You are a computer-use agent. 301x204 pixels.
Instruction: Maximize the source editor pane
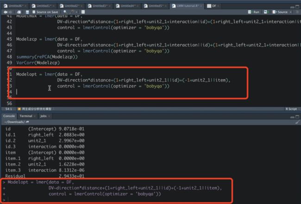297,7
